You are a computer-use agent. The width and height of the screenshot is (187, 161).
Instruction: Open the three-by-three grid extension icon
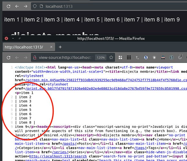[x=129, y=58]
